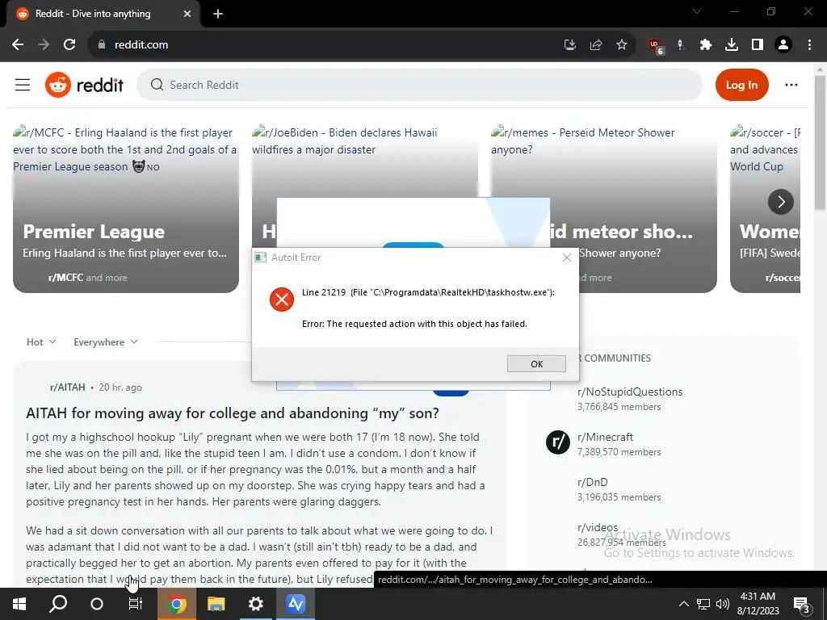Click "7,389,570 members" text
Screen dimensions: 827x620
[x=619, y=452]
